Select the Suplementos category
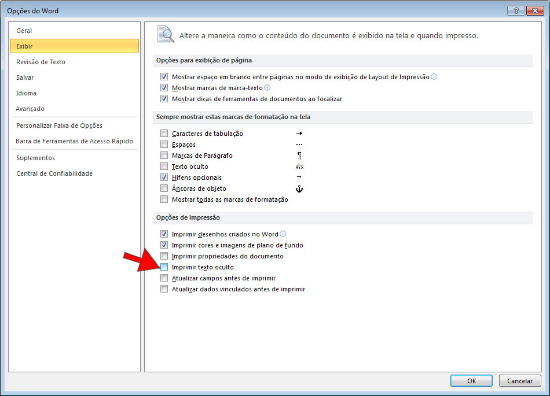The width and height of the screenshot is (550, 396). pos(74,158)
